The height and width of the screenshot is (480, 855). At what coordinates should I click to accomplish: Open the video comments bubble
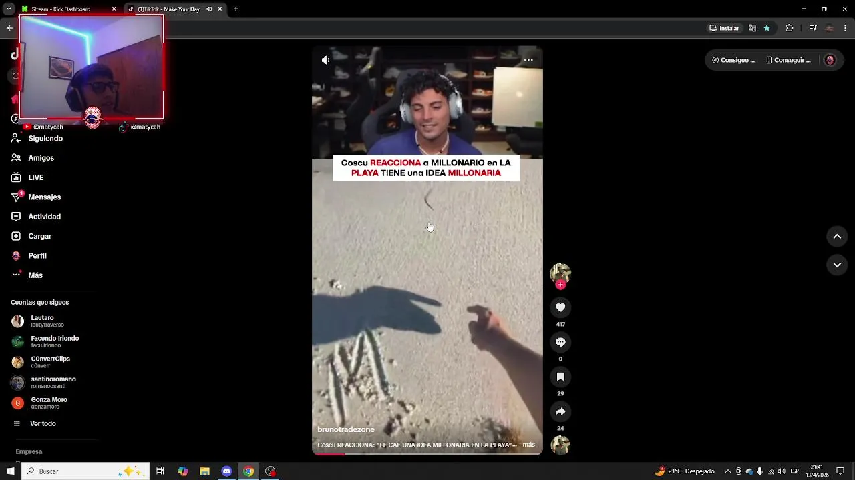click(x=560, y=342)
